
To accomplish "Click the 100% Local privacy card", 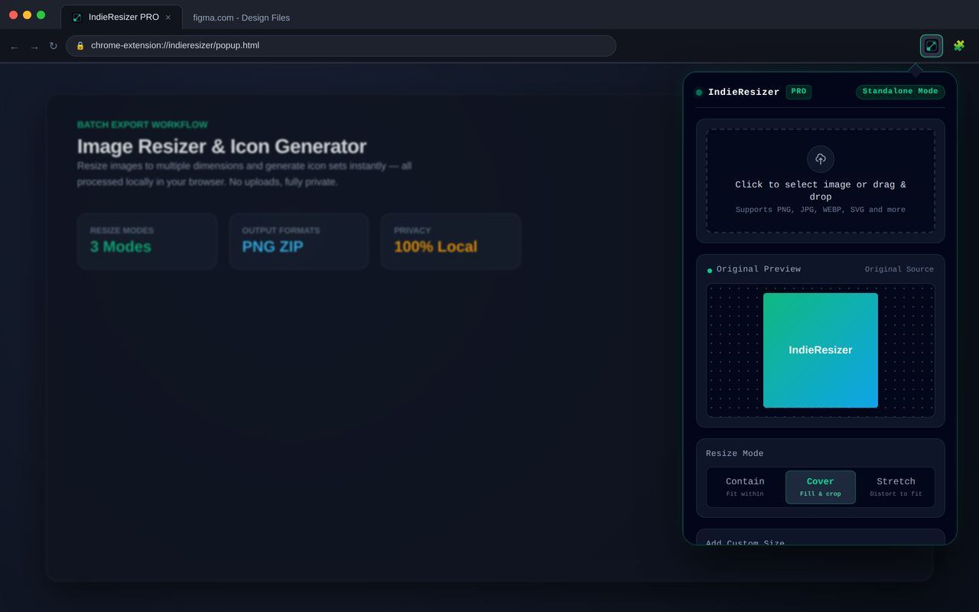I will (x=450, y=241).
